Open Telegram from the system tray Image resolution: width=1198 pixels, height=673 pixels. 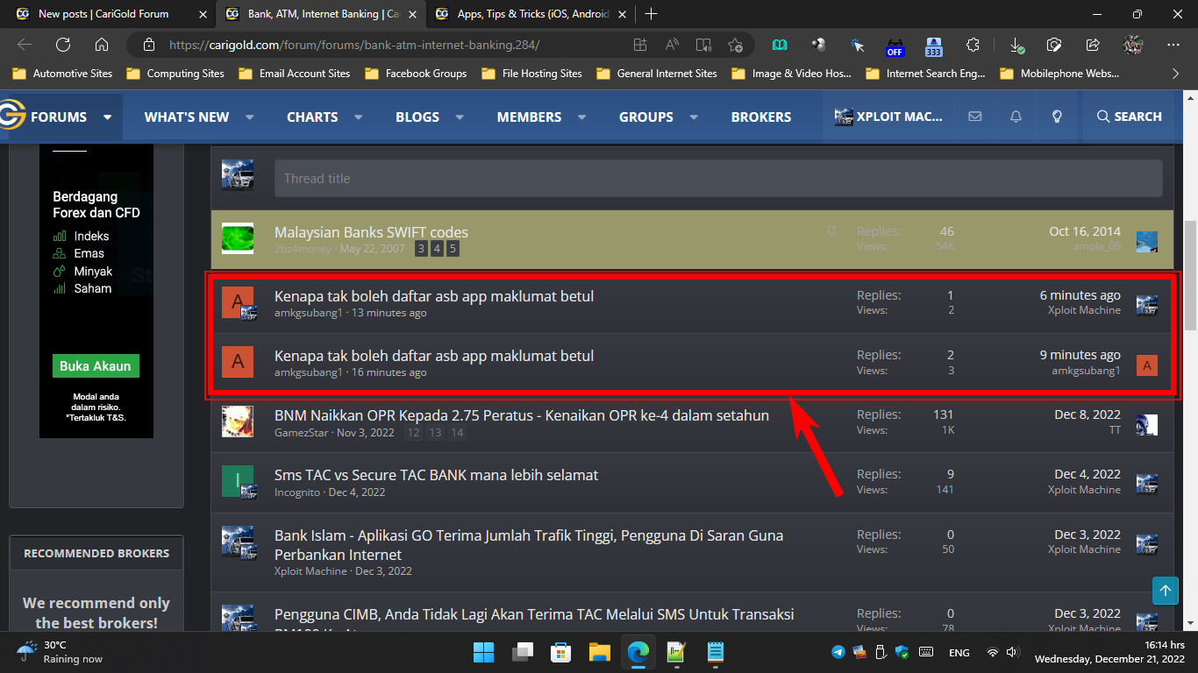point(838,652)
